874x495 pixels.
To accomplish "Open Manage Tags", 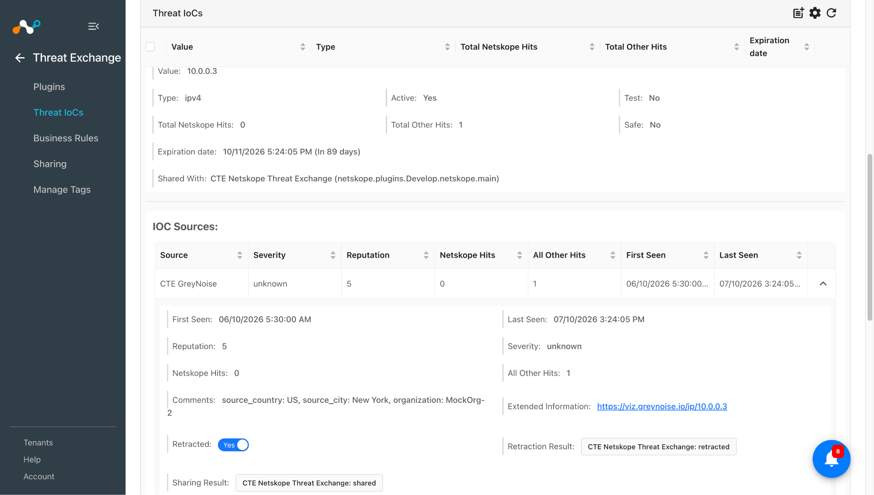I will click(62, 189).
